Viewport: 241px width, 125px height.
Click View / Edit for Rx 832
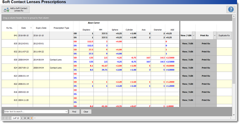(x=188, y=52)
